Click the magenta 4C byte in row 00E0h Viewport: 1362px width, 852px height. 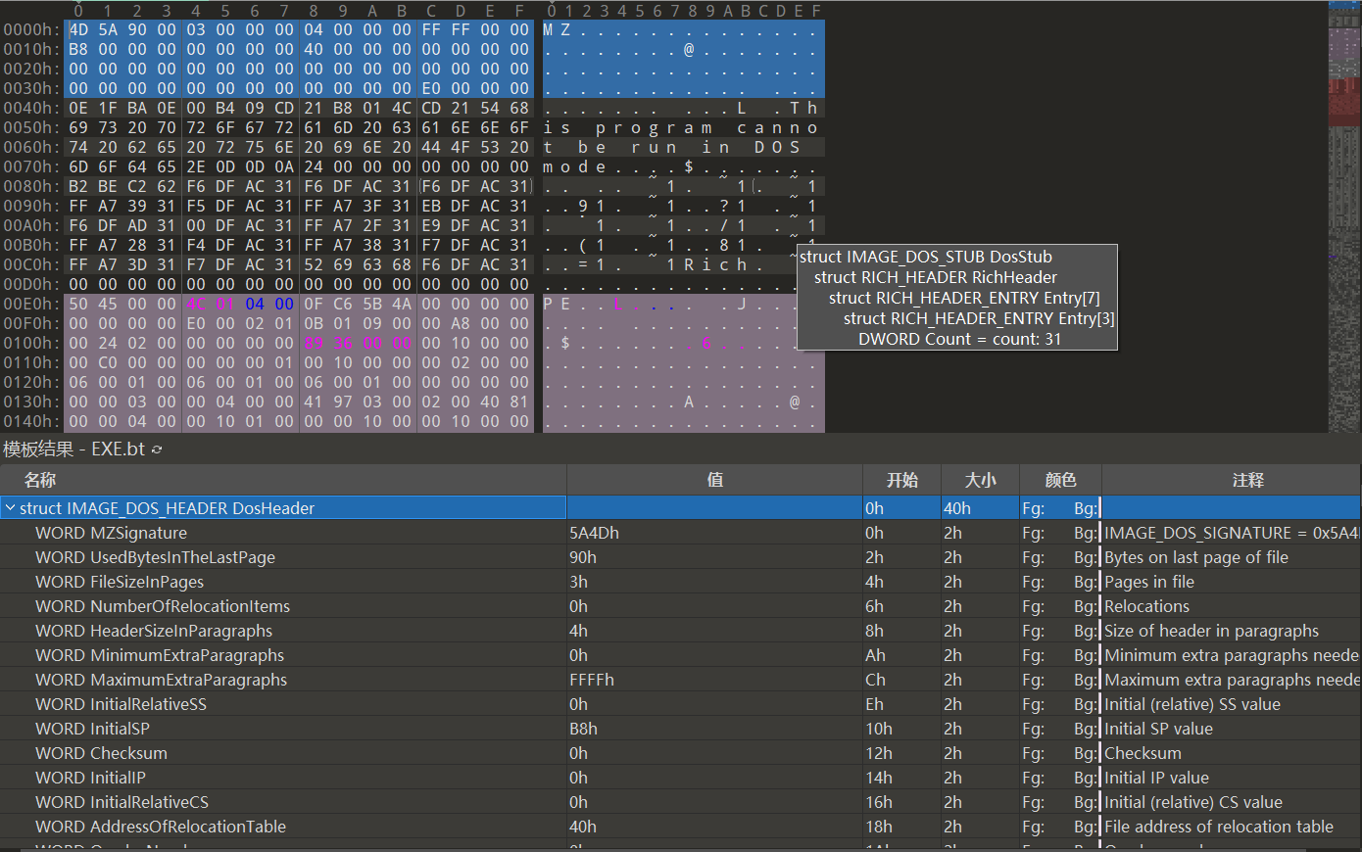tap(196, 304)
